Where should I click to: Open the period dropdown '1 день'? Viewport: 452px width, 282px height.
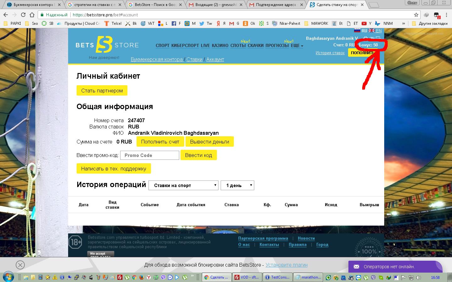(237, 185)
